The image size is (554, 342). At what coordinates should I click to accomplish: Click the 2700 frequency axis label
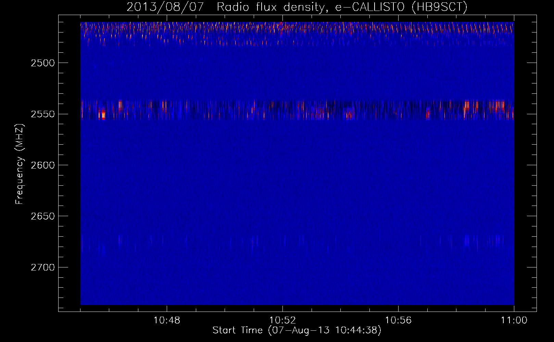tap(43, 267)
